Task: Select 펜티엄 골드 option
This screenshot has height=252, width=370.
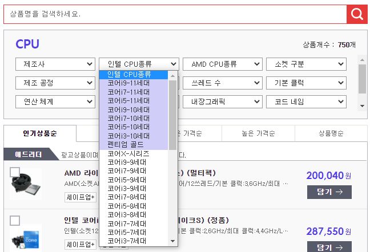Action: [x=134, y=145]
